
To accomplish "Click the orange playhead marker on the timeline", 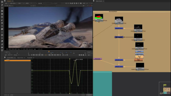I will coord(49,51).
